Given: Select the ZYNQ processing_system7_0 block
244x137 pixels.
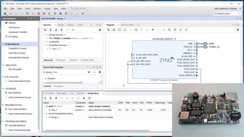Looking at the screenshot, I should click(164, 60).
